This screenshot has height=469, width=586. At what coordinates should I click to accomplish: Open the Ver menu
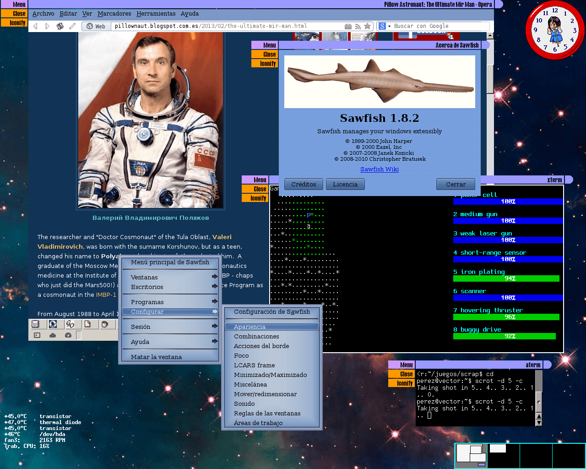click(87, 14)
